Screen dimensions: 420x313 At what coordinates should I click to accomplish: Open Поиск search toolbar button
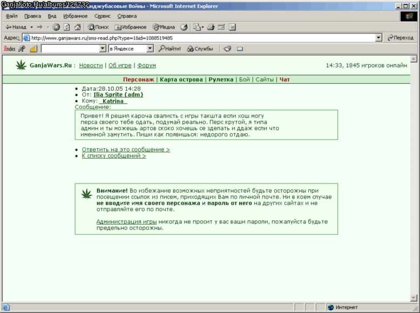pyautogui.click(x=98, y=27)
